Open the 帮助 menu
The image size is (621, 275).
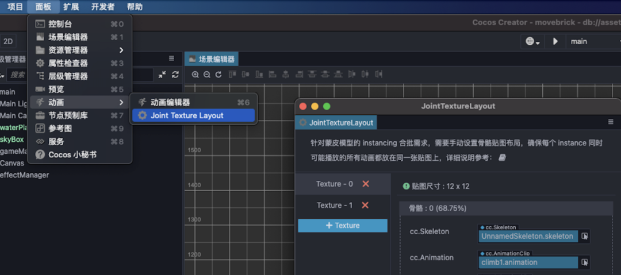coord(135,7)
